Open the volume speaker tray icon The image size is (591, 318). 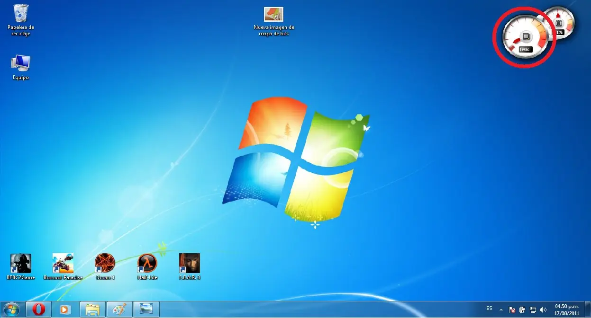click(x=543, y=310)
